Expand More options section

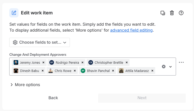click(25, 85)
